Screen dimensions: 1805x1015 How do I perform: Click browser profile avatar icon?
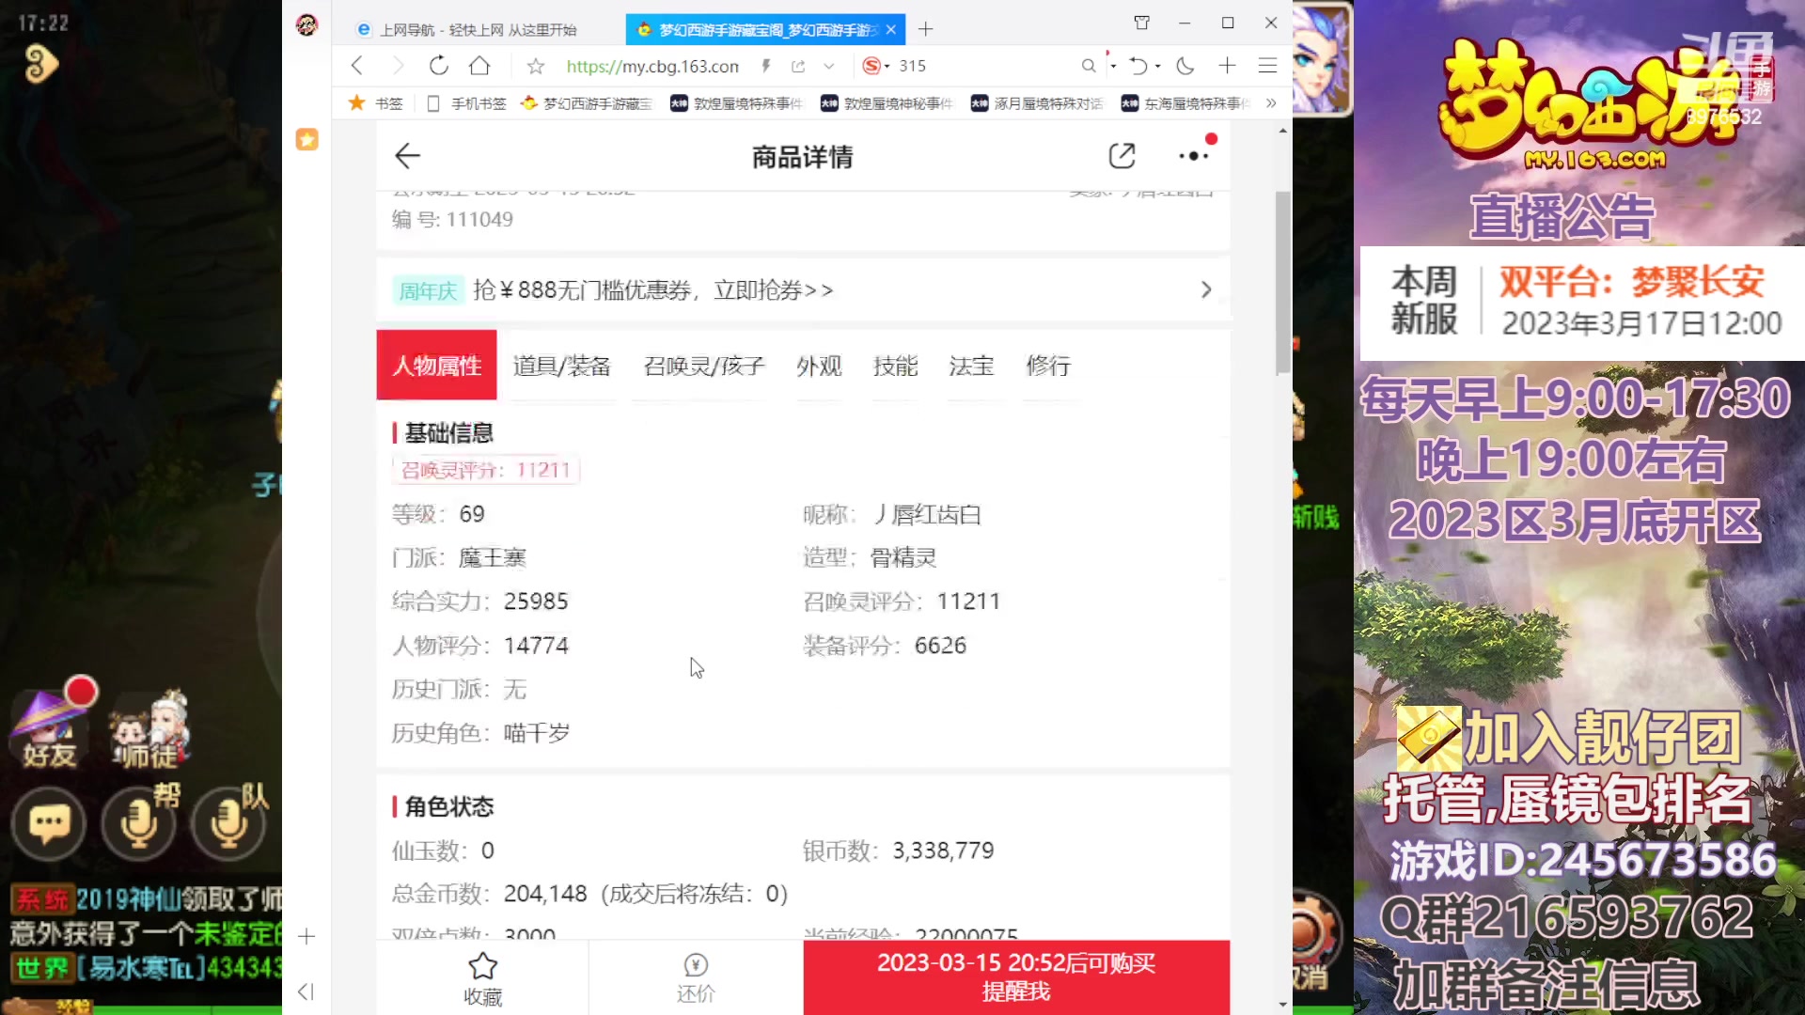(x=306, y=24)
